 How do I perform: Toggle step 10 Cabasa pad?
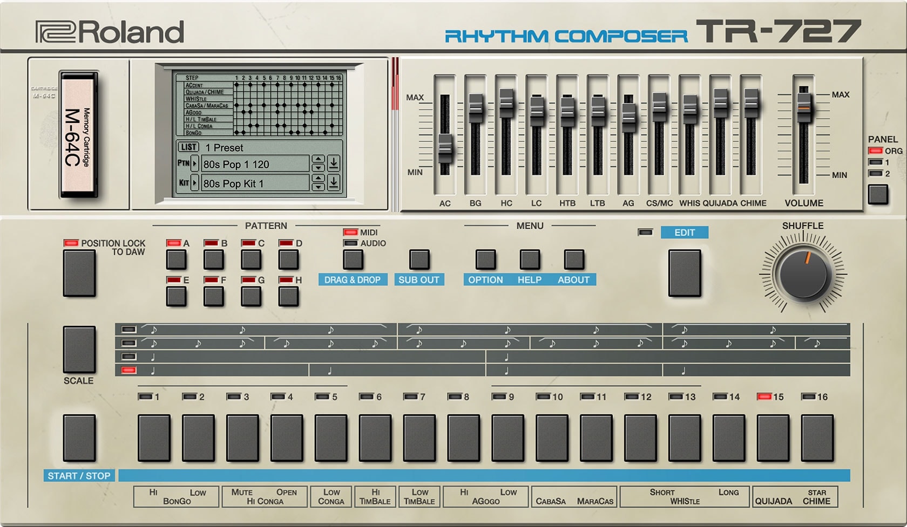[552, 438]
